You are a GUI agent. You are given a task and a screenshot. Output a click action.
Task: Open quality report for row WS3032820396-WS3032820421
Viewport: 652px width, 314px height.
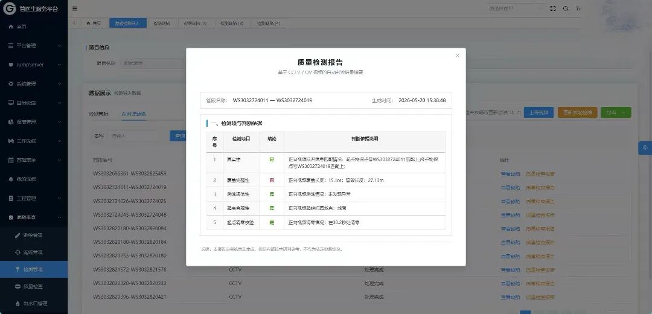coord(540,297)
